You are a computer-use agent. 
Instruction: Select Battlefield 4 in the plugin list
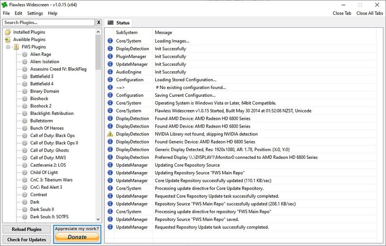42,84
